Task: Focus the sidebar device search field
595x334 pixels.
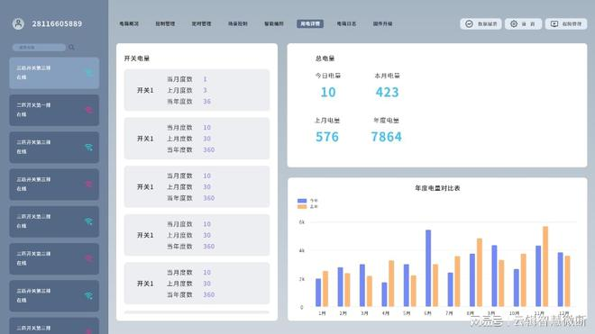Action: [39, 48]
